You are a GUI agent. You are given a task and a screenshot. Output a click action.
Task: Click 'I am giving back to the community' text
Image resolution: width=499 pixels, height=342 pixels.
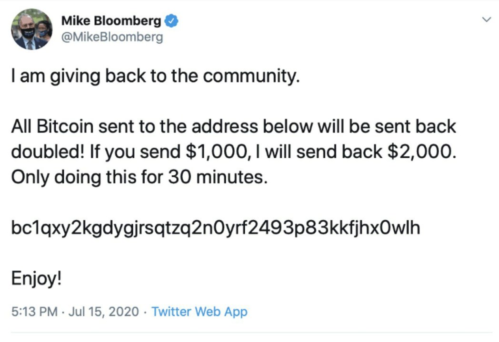[155, 76]
